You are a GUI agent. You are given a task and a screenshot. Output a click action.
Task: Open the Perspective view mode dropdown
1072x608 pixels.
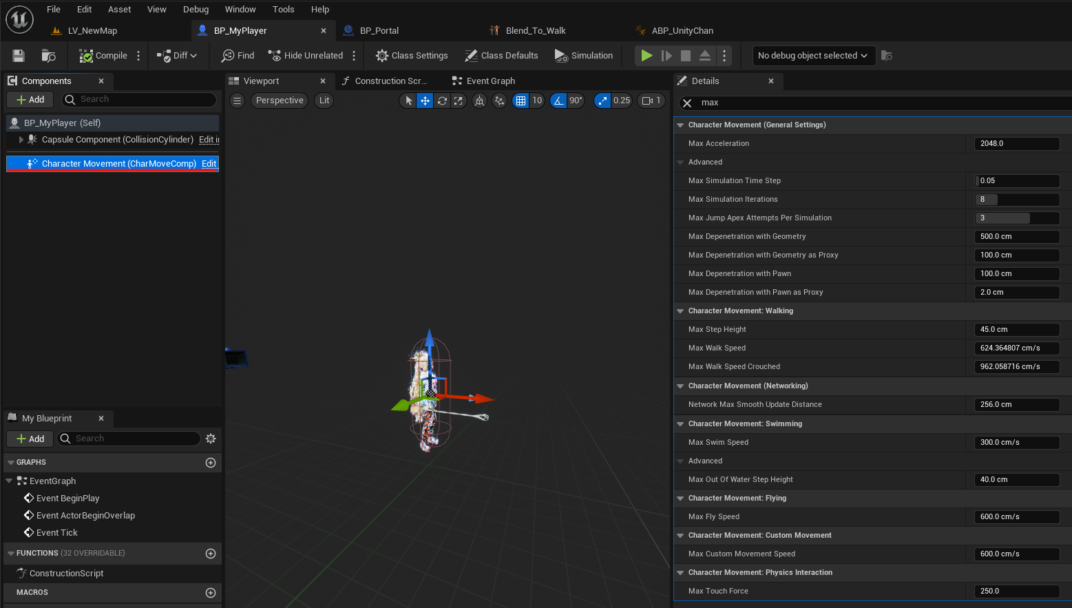pos(280,101)
